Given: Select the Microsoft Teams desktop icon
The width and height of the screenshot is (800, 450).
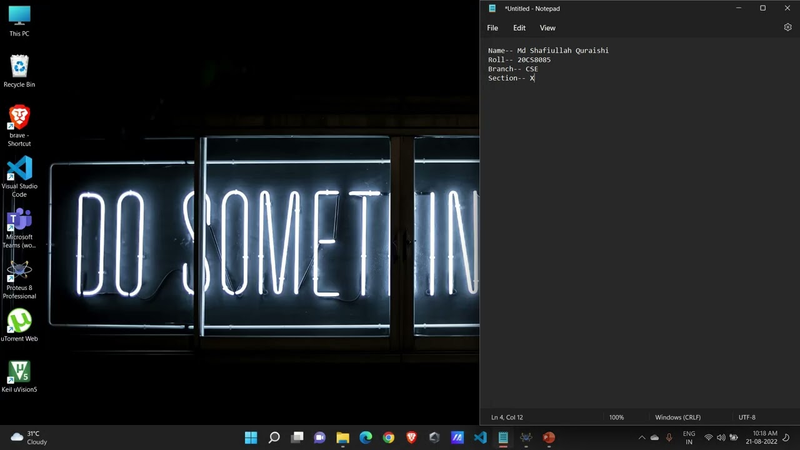Looking at the screenshot, I should coord(19,228).
